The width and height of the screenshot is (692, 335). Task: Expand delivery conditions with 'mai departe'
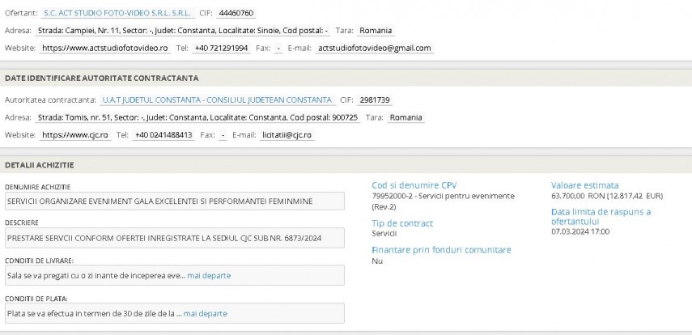[209, 275]
